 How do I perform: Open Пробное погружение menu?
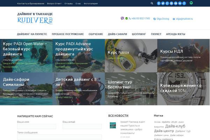coord(68,34)
